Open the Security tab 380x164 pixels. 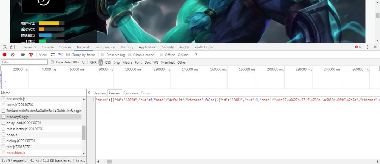tap(168, 47)
